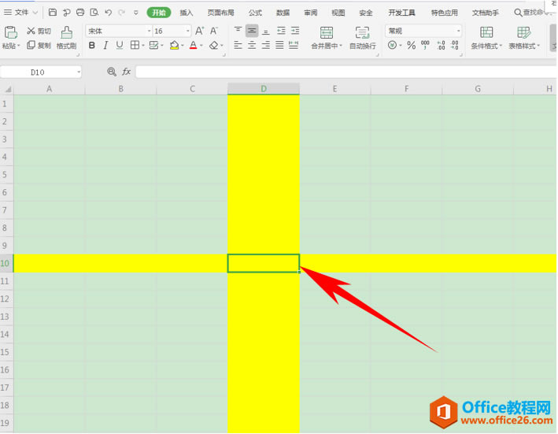Click the 开始 (Home) tab button
Image resolution: width=558 pixels, height=434 pixels.
pos(159,13)
